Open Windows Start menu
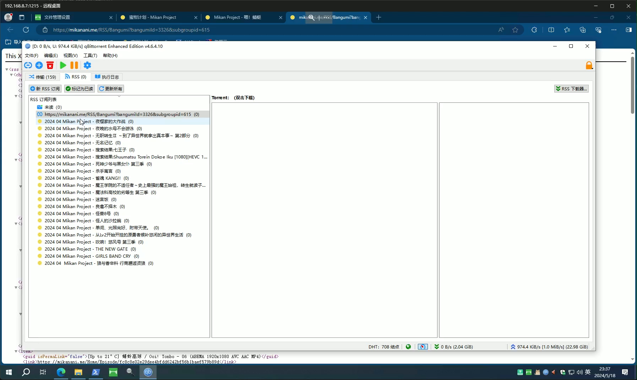637x380 pixels. click(x=9, y=372)
